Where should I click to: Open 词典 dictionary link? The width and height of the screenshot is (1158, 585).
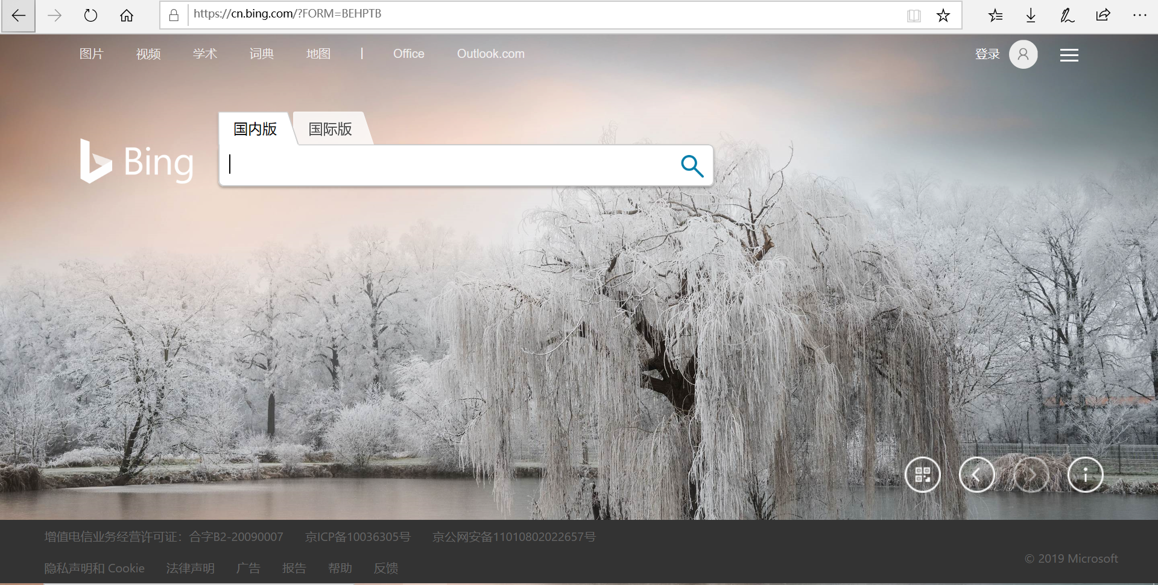click(x=262, y=54)
